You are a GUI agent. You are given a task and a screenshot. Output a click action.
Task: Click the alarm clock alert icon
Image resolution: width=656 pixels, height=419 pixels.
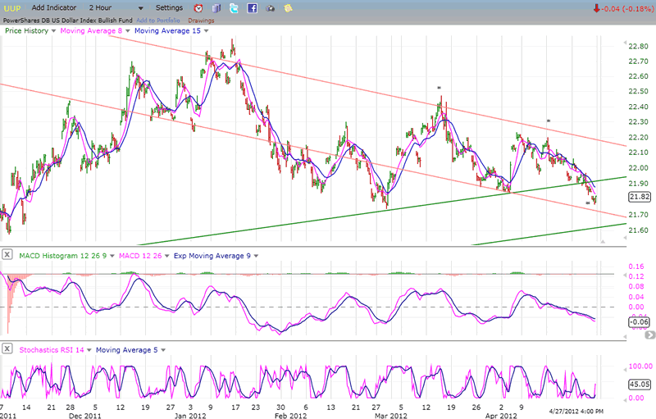pyautogui.click(x=198, y=7)
